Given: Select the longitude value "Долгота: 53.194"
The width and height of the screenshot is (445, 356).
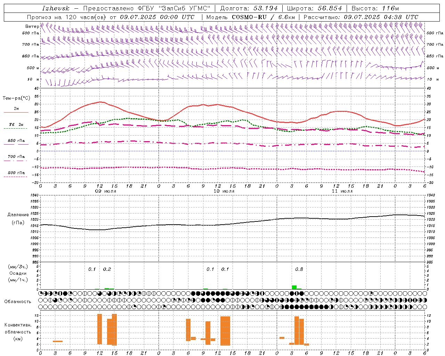Looking at the screenshot, I should pyautogui.click(x=249, y=8).
